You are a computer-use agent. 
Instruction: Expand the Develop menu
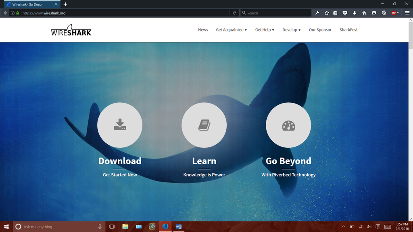(291, 30)
